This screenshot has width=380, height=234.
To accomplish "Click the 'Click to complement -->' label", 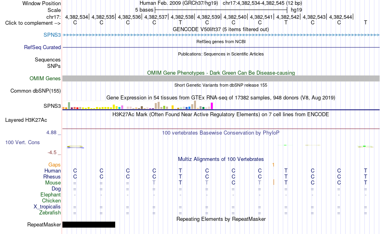I will (x=33, y=23).
